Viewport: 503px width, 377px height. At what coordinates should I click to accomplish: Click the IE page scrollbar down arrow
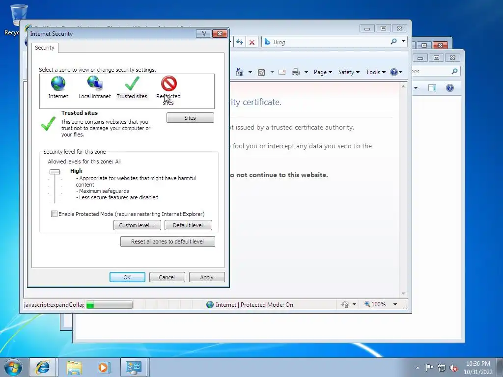pyautogui.click(x=403, y=294)
